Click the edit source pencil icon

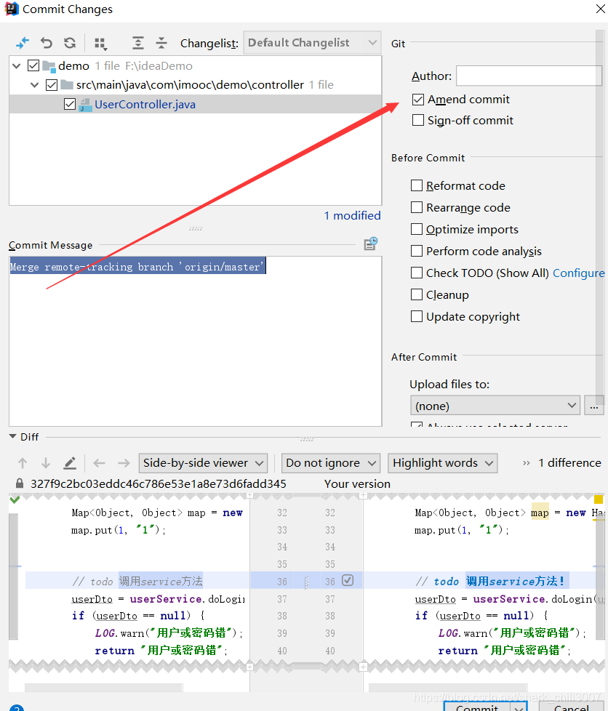click(x=69, y=463)
